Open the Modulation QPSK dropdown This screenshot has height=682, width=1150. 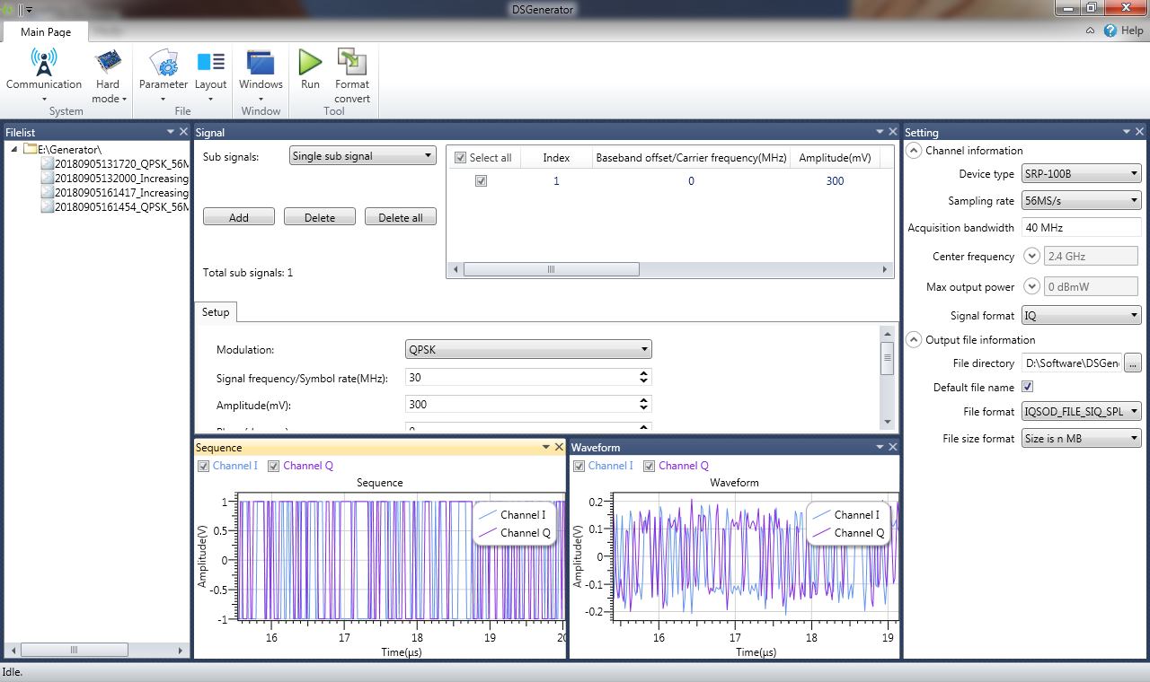click(x=528, y=349)
